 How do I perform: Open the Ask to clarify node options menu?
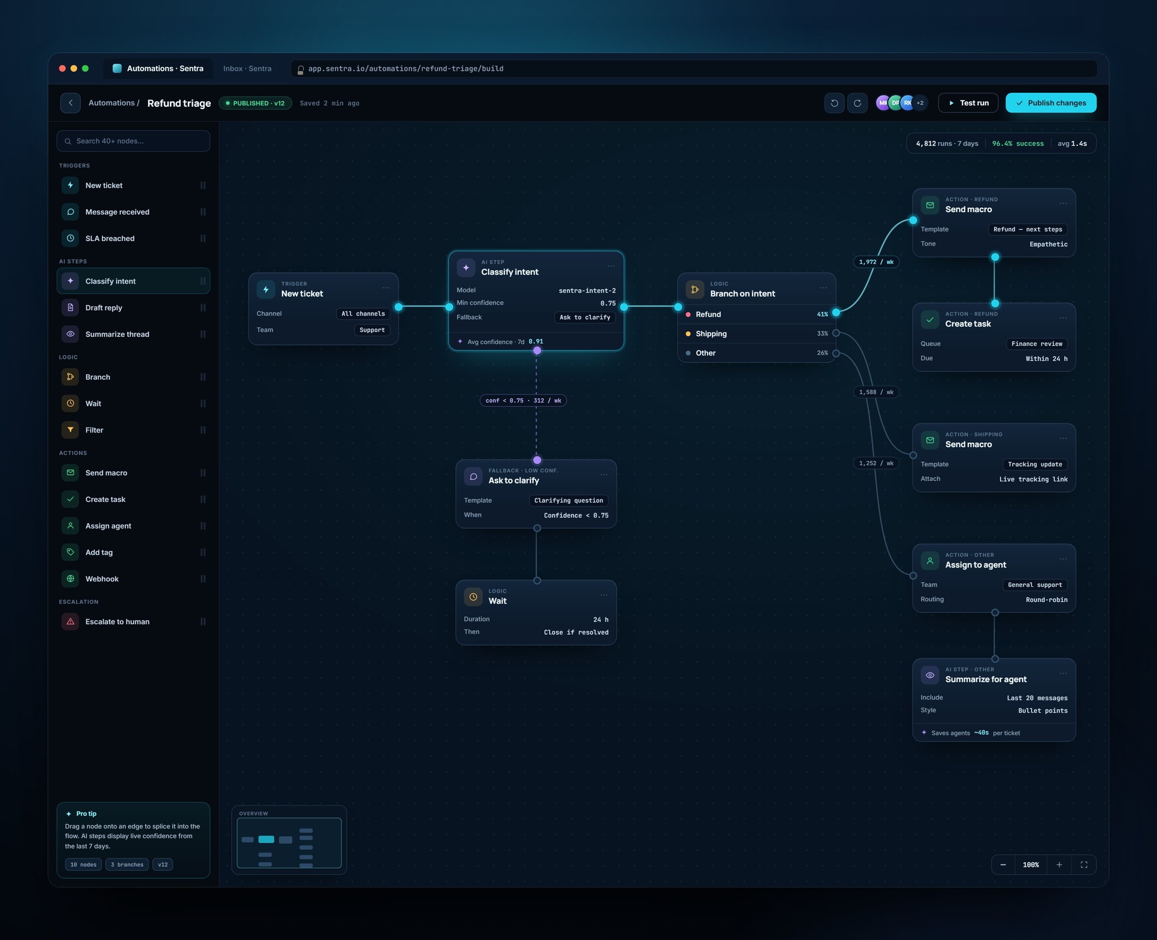click(x=604, y=475)
